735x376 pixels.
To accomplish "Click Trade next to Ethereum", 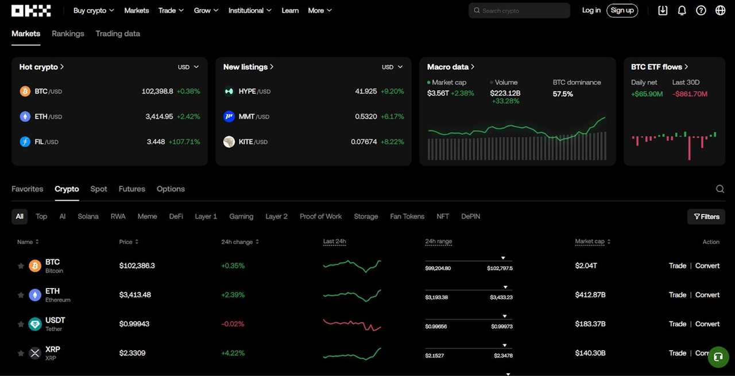I will coord(678,294).
